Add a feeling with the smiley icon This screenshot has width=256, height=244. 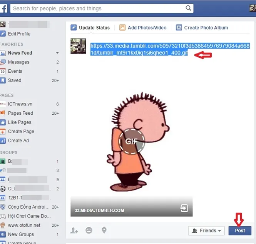(x=89, y=230)
